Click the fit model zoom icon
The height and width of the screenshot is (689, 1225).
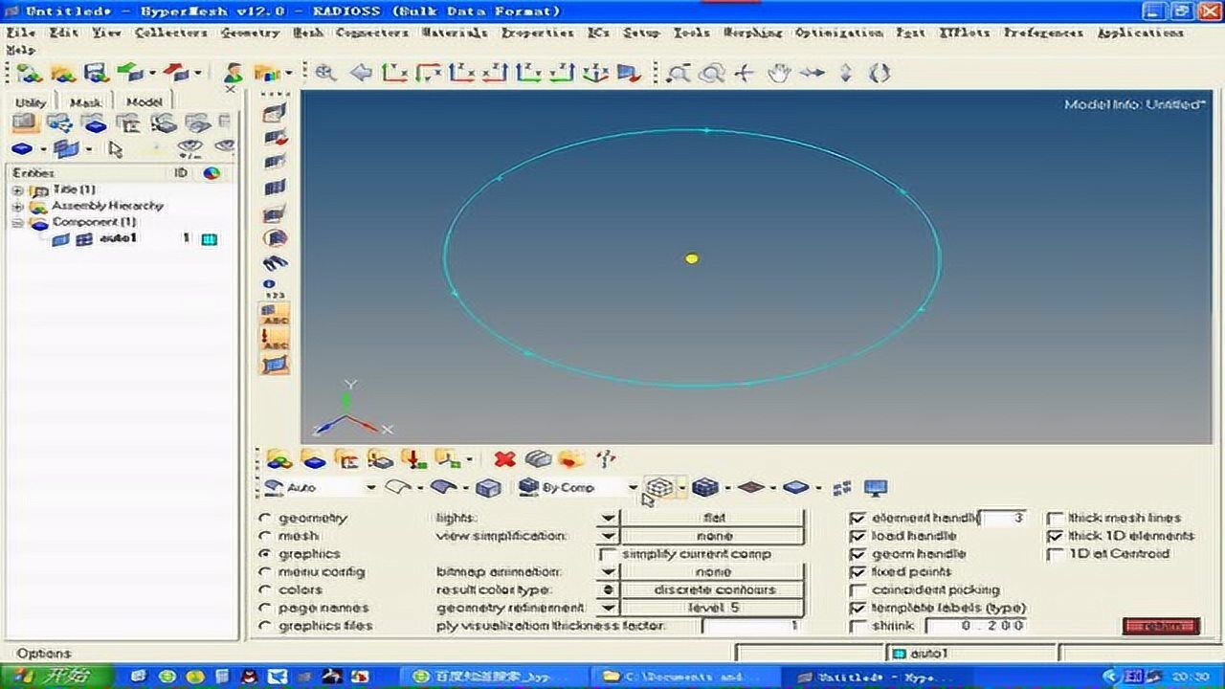point(326,73)
